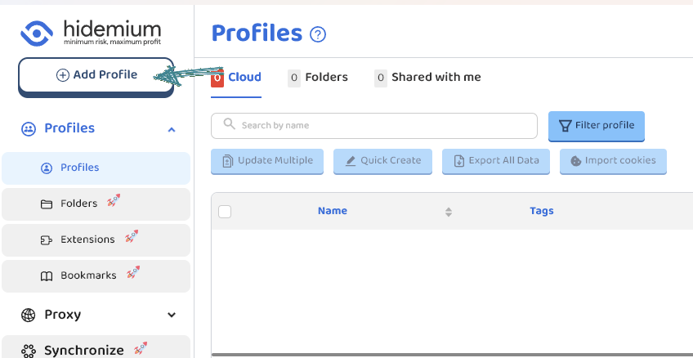The width and height of the screenshot is (693, 358).
Task: Click the rocket icon next to Synchronize
Action: 140,348
